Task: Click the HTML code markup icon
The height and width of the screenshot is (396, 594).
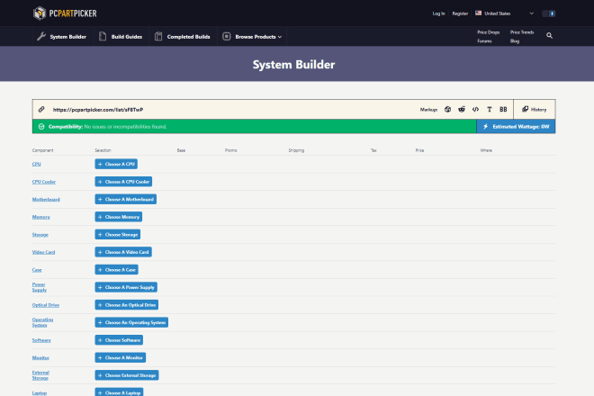Action: 475,110
